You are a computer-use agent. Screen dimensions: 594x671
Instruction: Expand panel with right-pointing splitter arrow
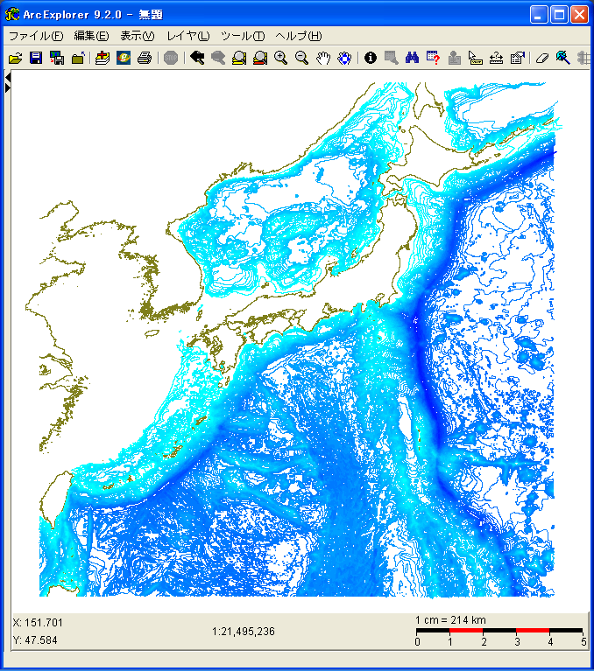coord(8,88)
